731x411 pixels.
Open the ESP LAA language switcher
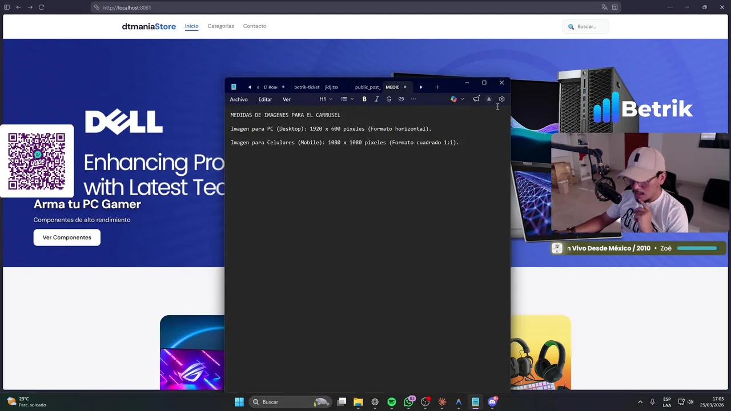pyautogui.click(x=667, y=402)
